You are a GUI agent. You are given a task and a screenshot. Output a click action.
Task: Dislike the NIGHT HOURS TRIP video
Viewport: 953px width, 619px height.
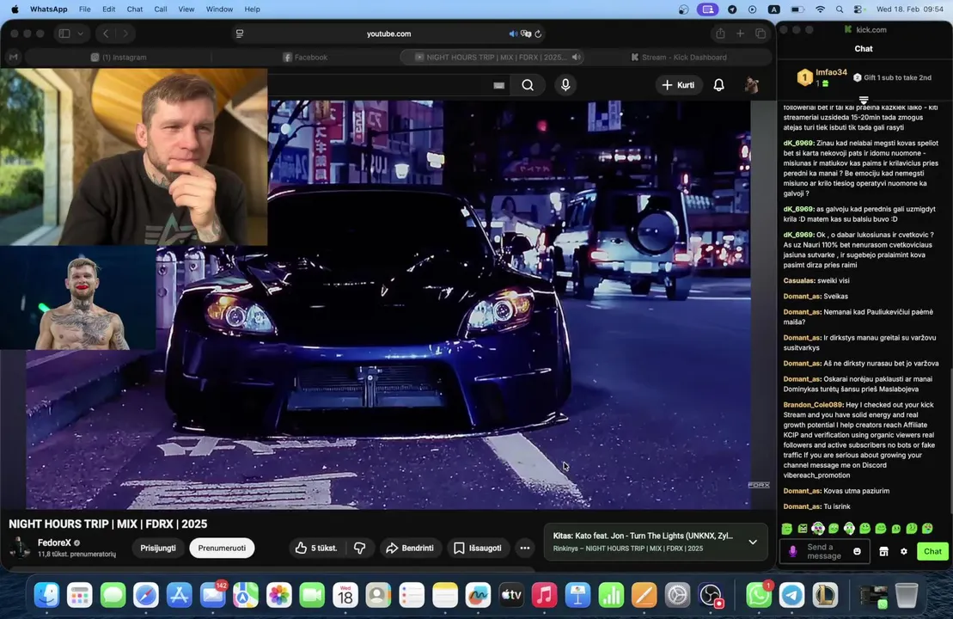point(360,548)
